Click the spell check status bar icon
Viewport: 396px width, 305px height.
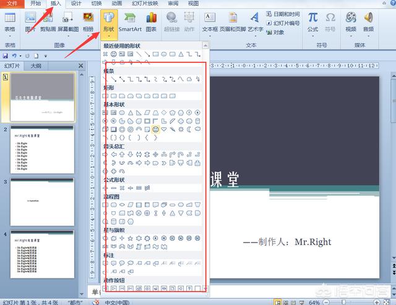pos(96,303)
